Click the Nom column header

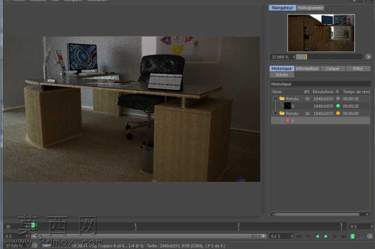(x=287, y=92)
